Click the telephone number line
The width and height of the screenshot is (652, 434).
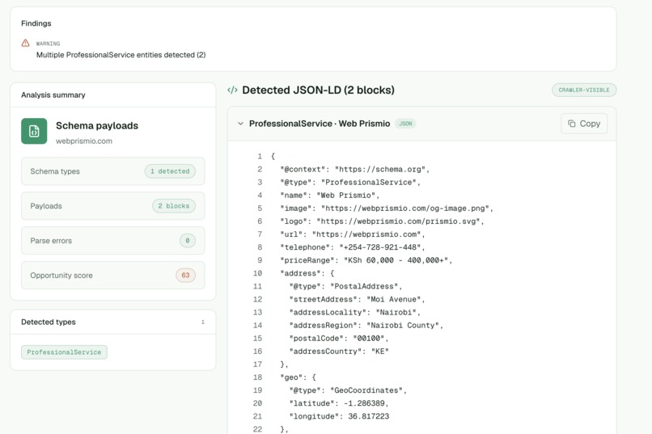[x=353, y=247]
